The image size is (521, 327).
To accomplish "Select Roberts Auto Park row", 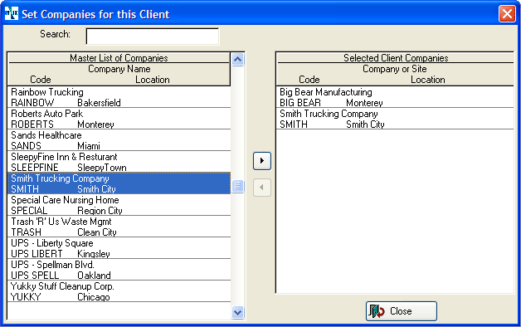I will point(119,119).
